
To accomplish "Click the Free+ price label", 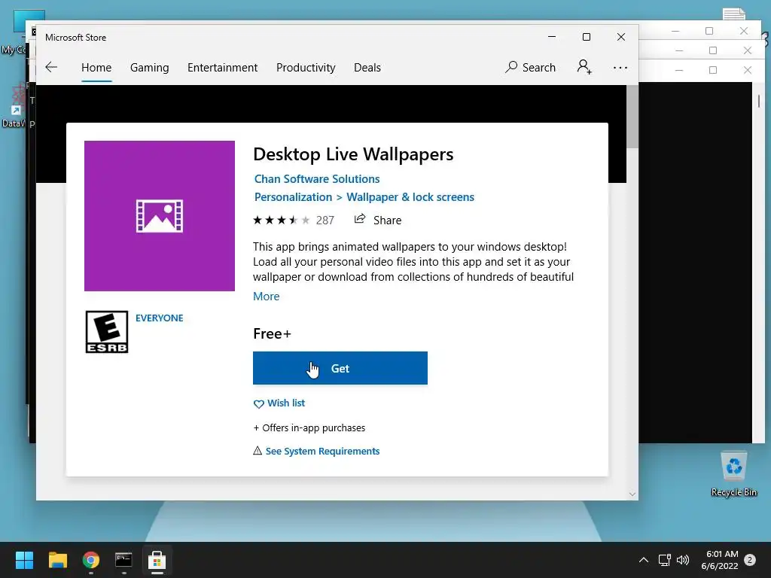I will point(272,333).
